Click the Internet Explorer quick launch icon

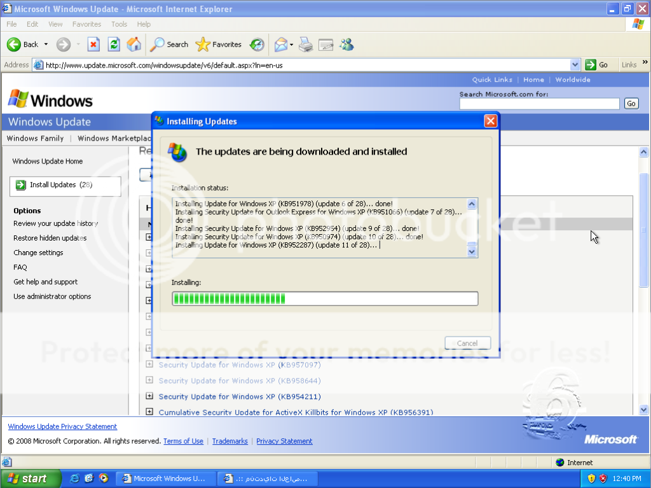coord(75,478)
